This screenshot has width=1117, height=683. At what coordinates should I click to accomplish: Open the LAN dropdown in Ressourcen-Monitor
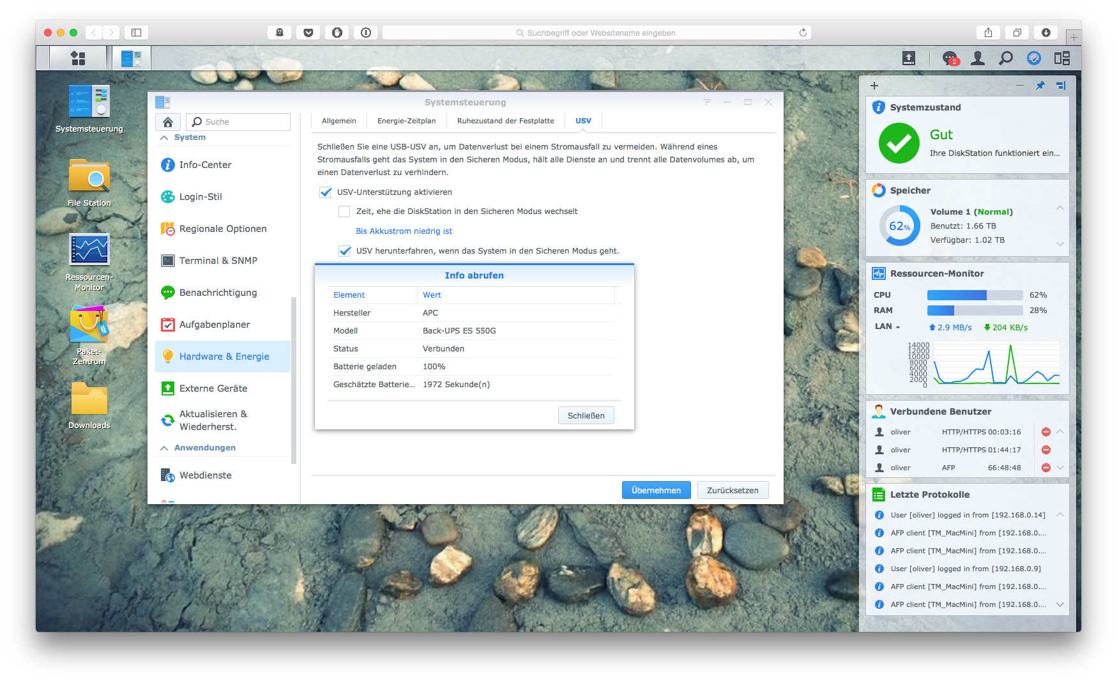click(x=887, y=326)
